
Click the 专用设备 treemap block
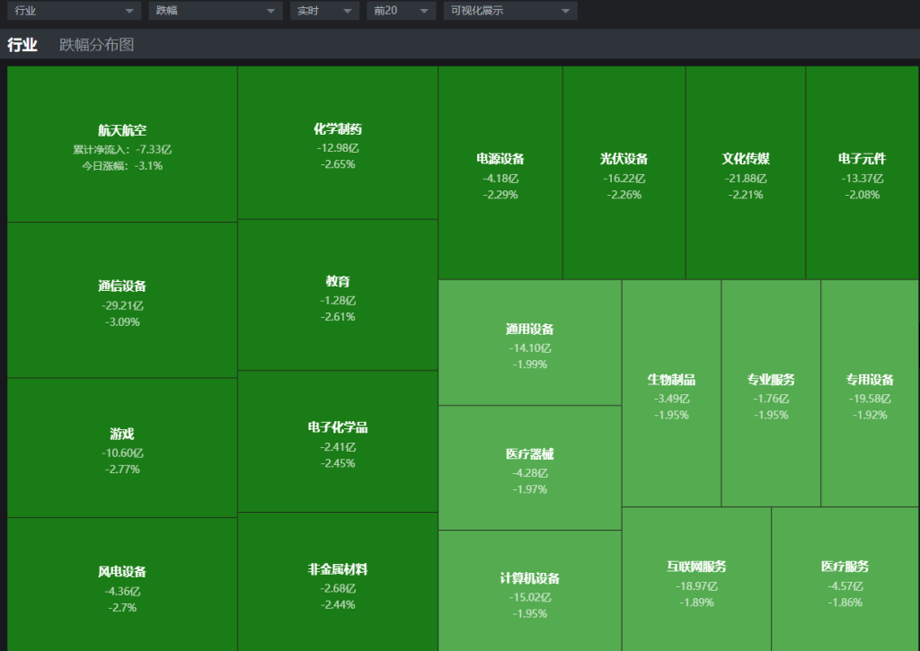[x=870, y=393]
